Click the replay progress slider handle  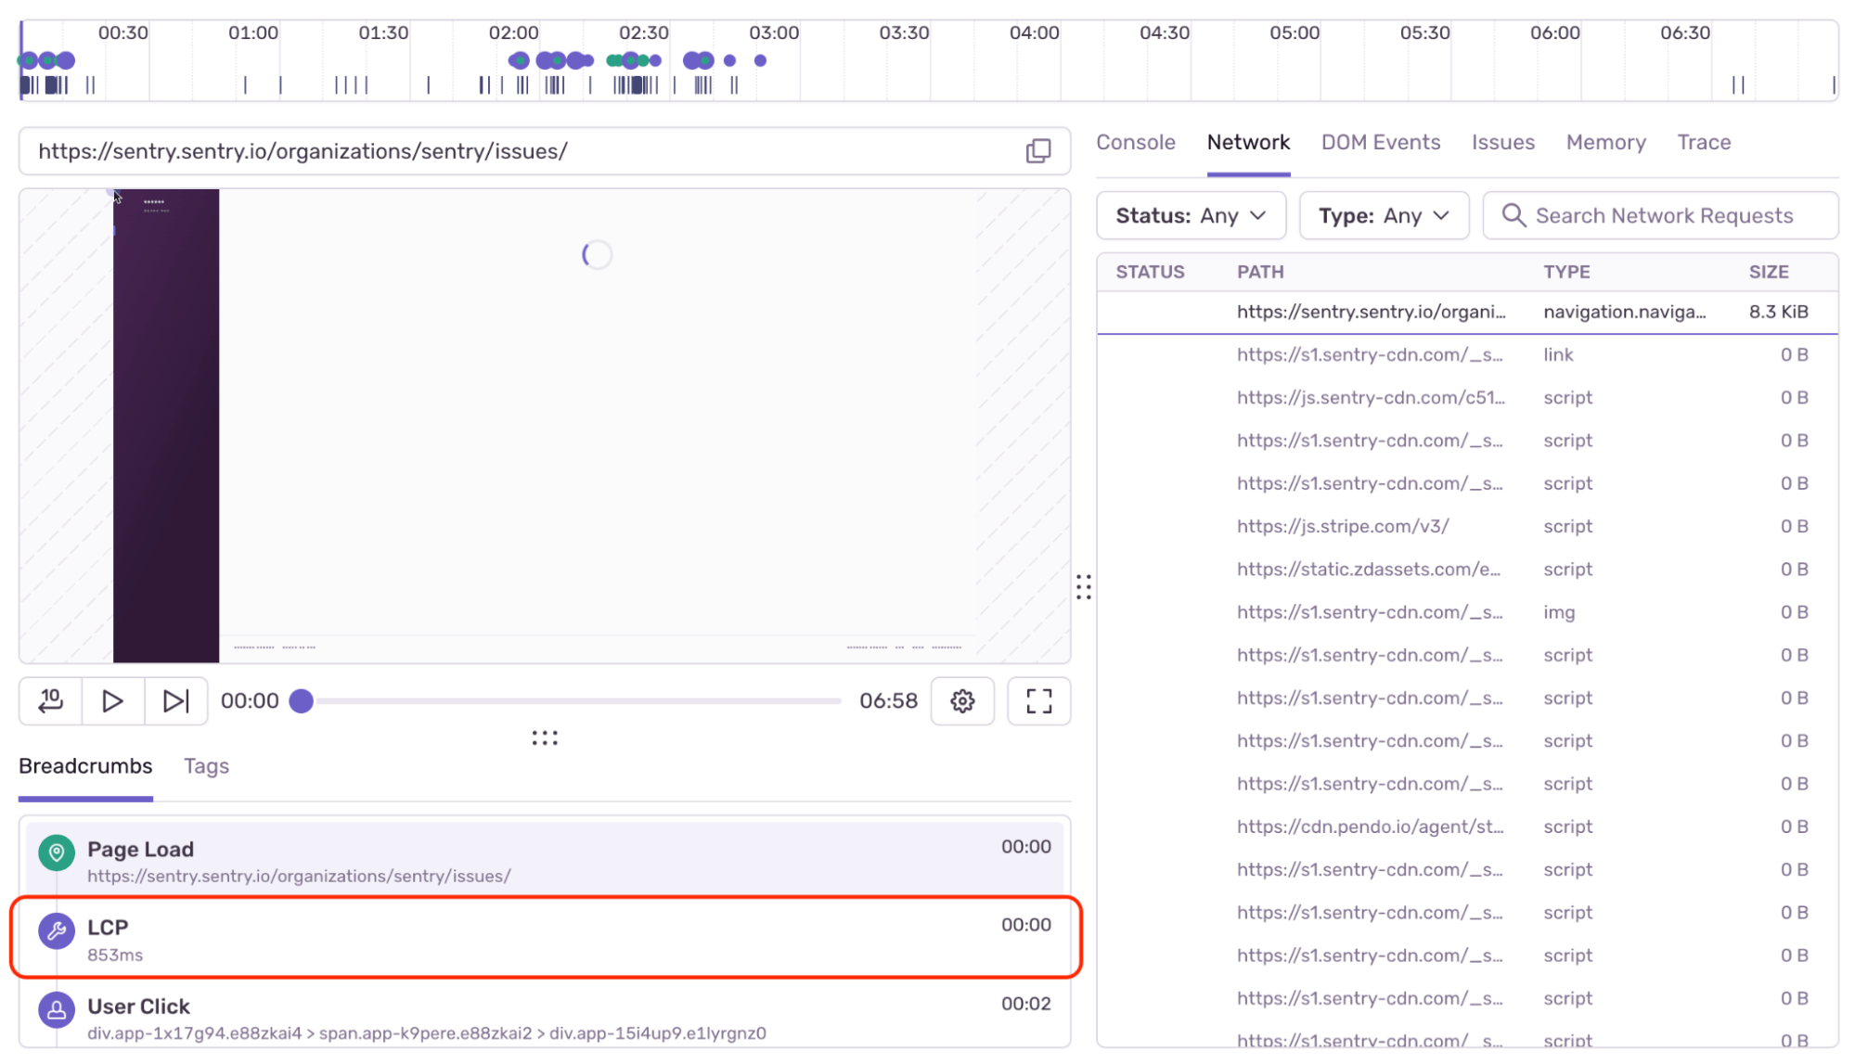[x=301, y=701]
